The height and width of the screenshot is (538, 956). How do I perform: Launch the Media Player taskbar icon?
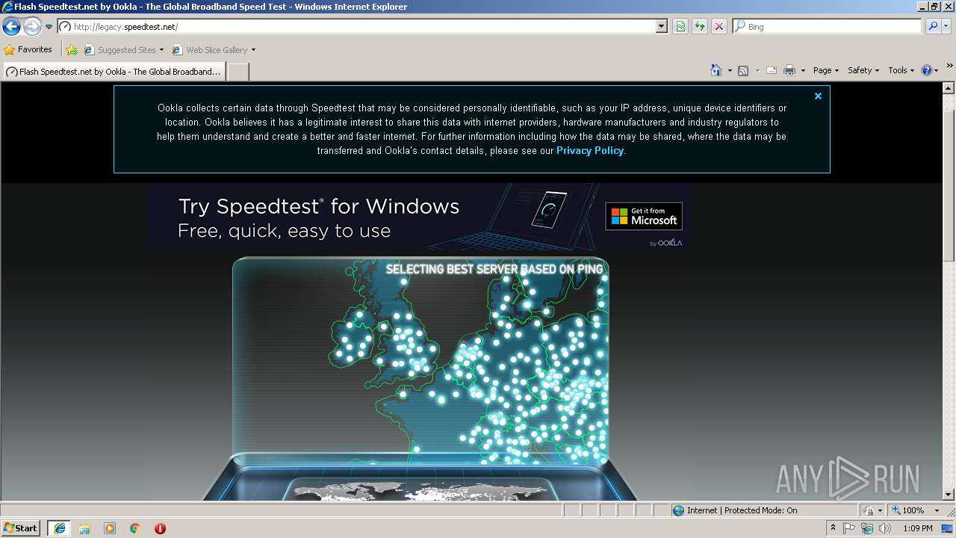click(110, 528)
